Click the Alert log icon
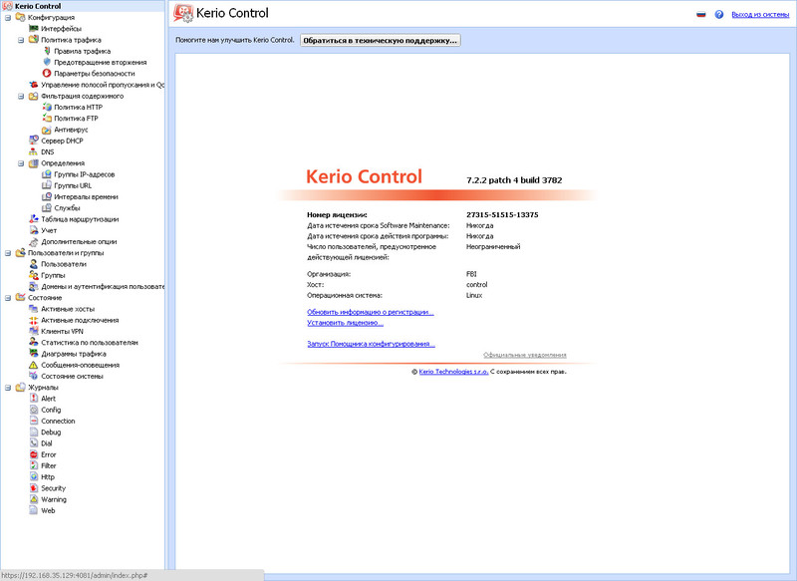The height and width of the screenshot is (581, 797). 33,398
